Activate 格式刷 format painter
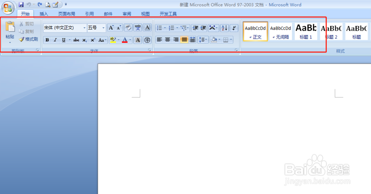Screen dimensions: 371x194 click(x=29, y=39)
